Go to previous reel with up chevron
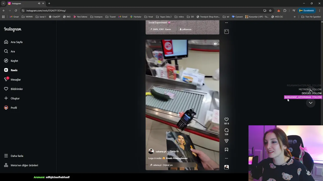The image size is (323, 181). (311, 91)
